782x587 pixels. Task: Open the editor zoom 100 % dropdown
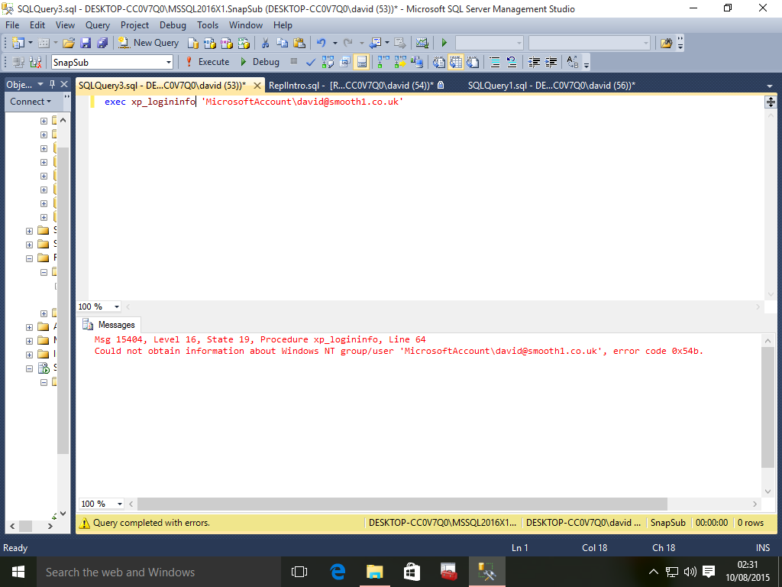tap(117, 306)
